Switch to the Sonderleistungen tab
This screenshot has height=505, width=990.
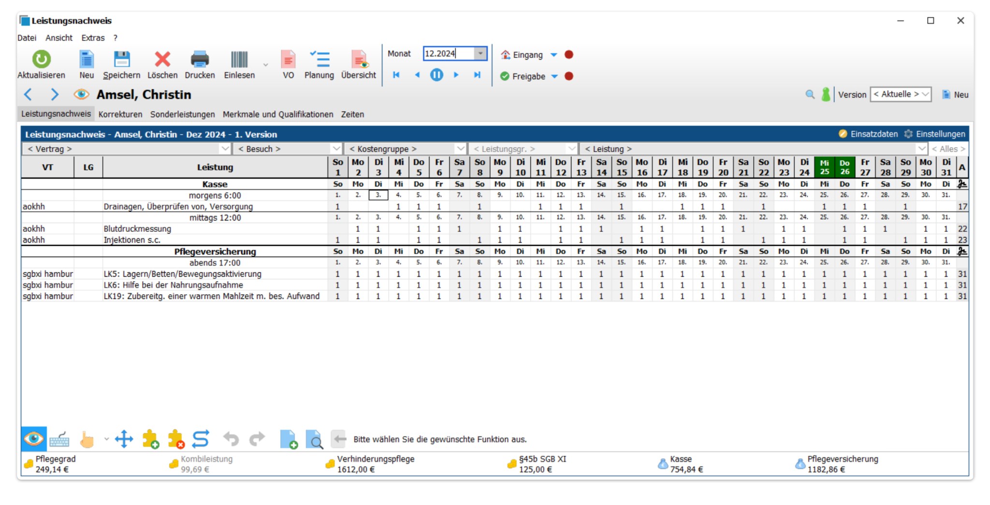click(182, 114)
